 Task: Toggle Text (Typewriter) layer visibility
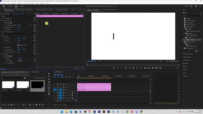(3, 32)
